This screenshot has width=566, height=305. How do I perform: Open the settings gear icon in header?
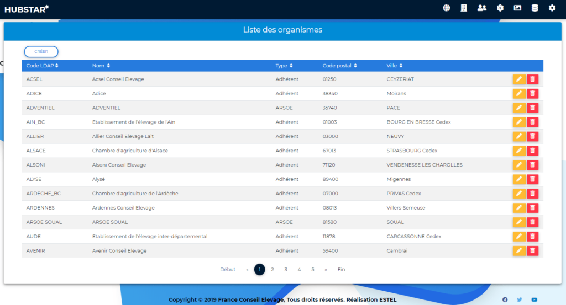point(552,8)
